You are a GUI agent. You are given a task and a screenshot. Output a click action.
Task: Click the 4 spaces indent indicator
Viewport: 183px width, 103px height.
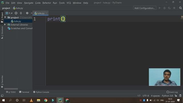155,96
